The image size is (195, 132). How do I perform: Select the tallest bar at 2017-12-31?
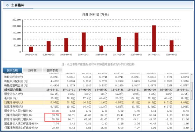click(x=154, y=39)
